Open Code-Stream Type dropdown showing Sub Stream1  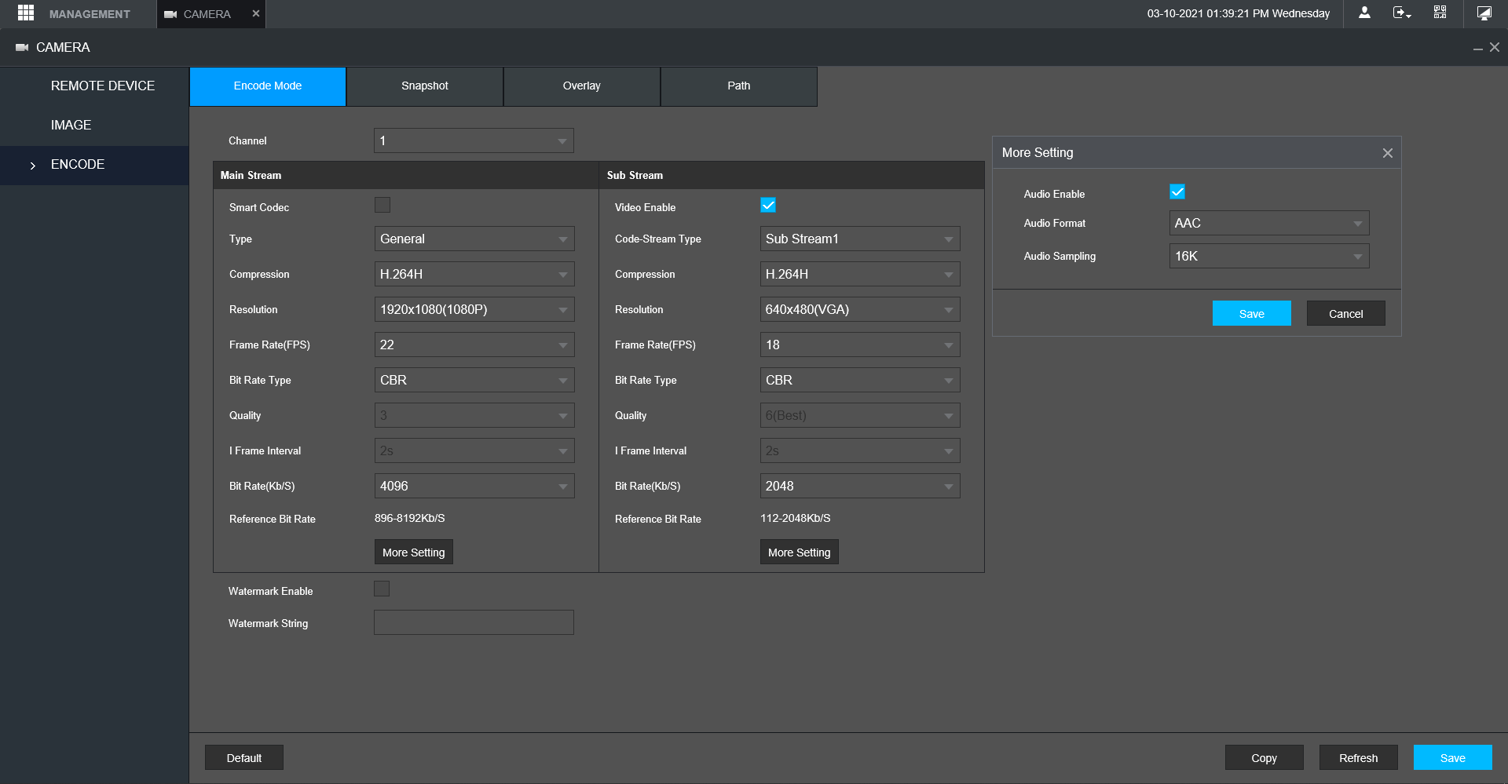coord(860,239)
